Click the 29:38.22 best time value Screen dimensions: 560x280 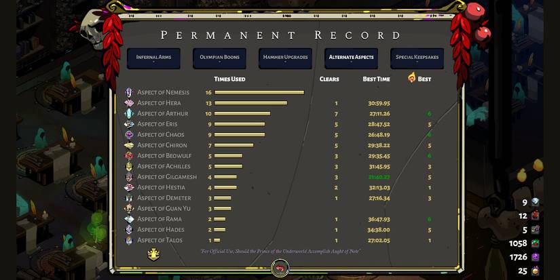pos(379,146)
